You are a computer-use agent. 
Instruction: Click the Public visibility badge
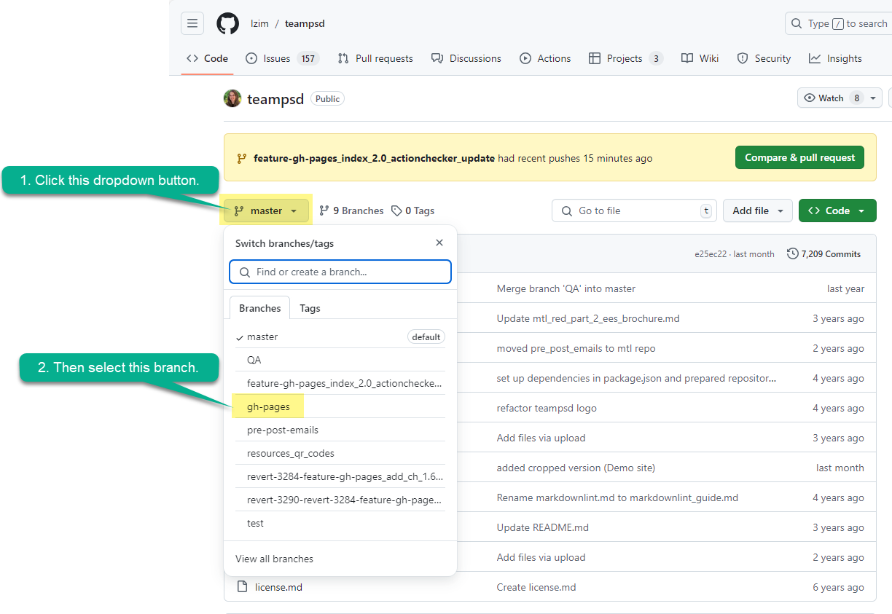(x=327, y=98)
